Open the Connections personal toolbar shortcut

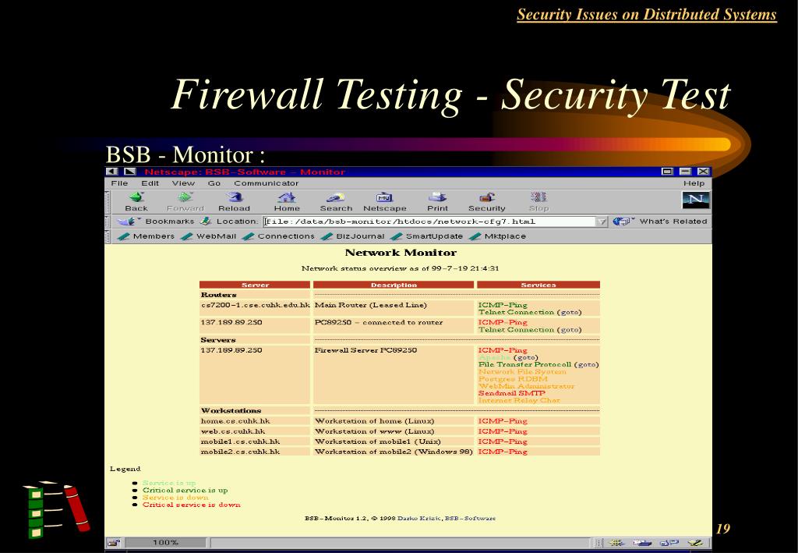(278, 236)
